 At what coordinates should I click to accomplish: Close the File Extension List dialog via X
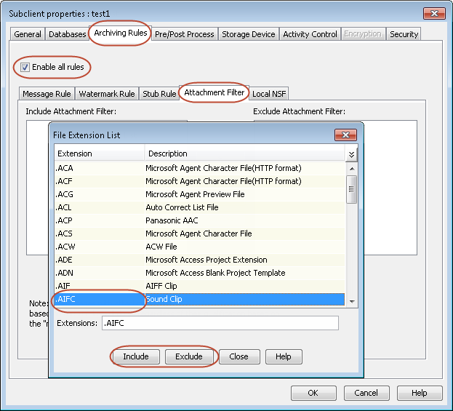(345, 135)
